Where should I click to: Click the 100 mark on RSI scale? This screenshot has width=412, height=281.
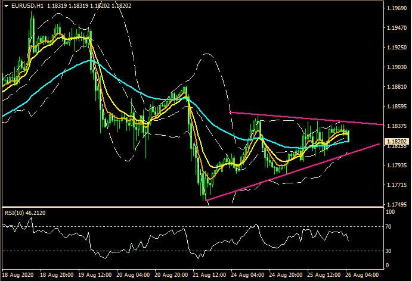pos(391,211)
